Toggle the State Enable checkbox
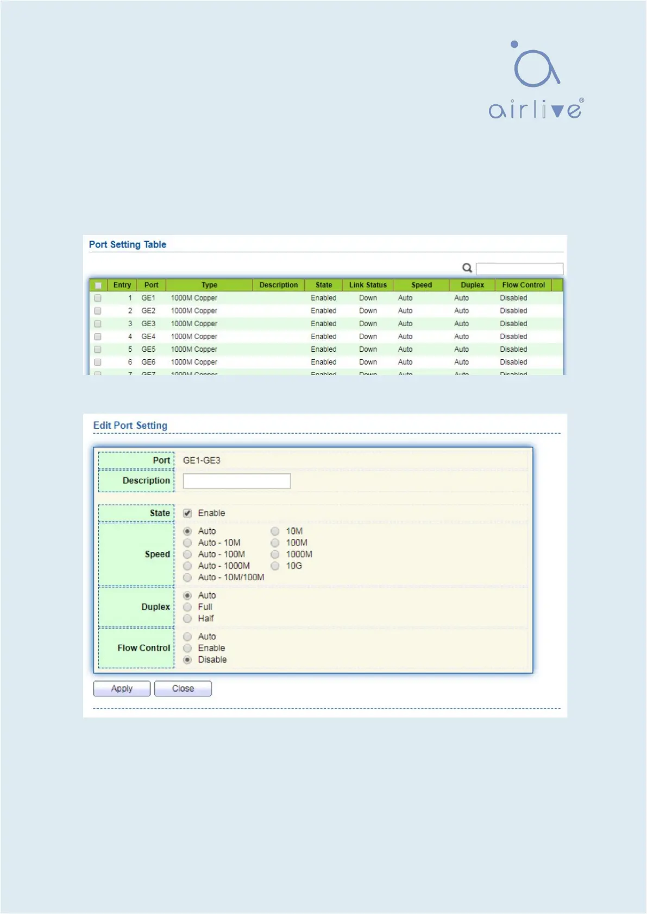 pos(187,513)
